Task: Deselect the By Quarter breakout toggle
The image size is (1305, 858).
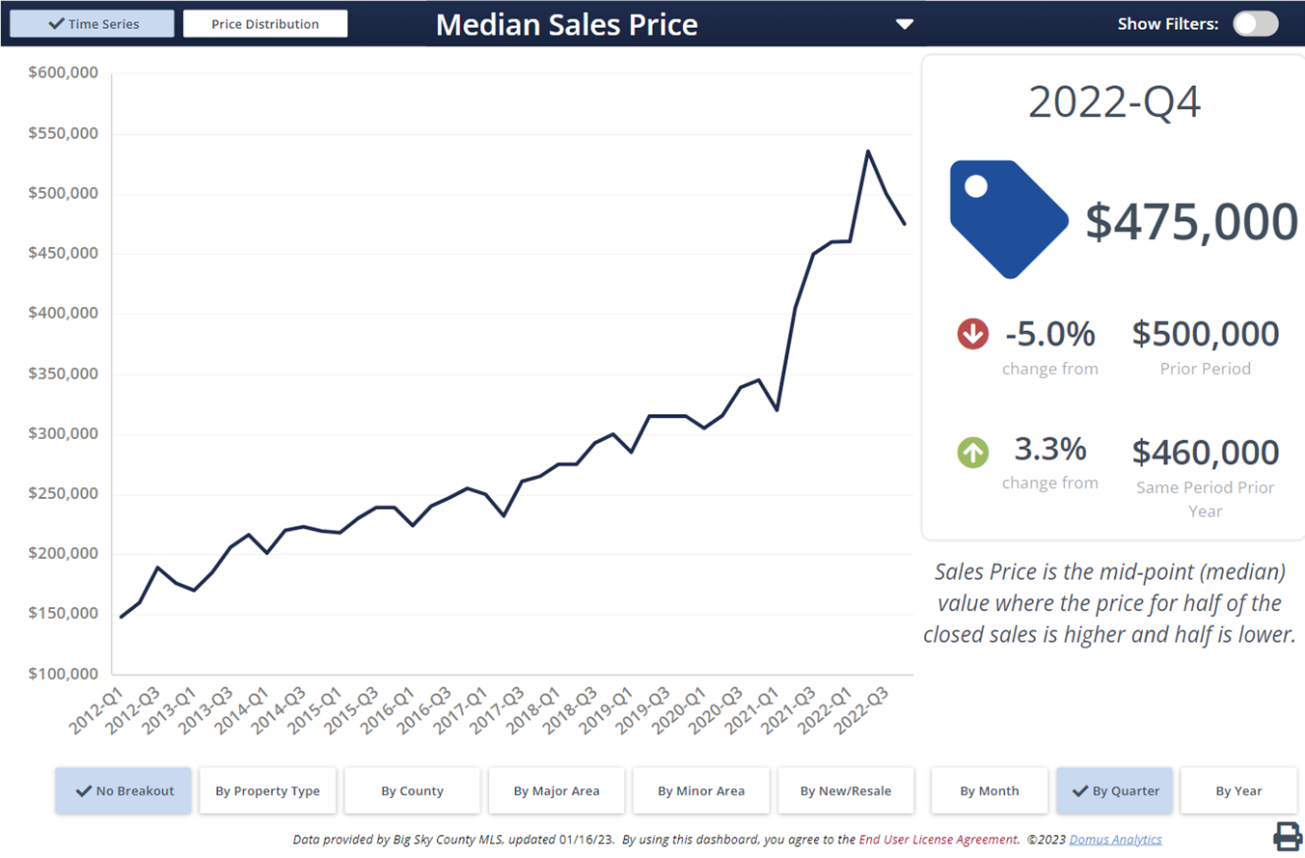Action: pyautogui.click(x=1114, y=789)
